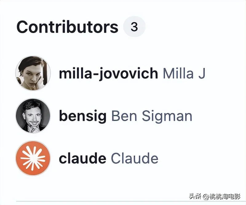Open the Contributors heading link
The image size is (246, 205).
pos(67,27)
